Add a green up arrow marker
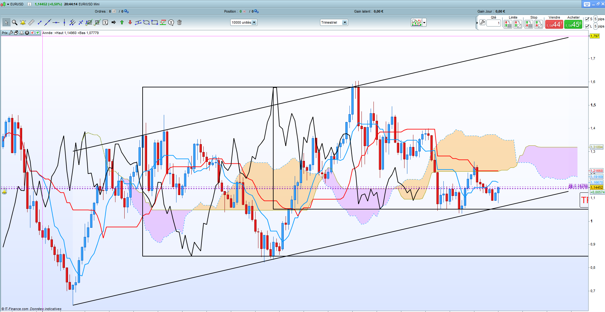Viewport: 605px width, 312px height. tap(122, 22)
